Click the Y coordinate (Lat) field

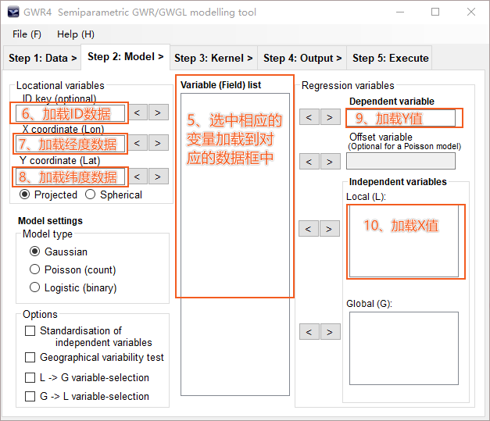(70, 177)
